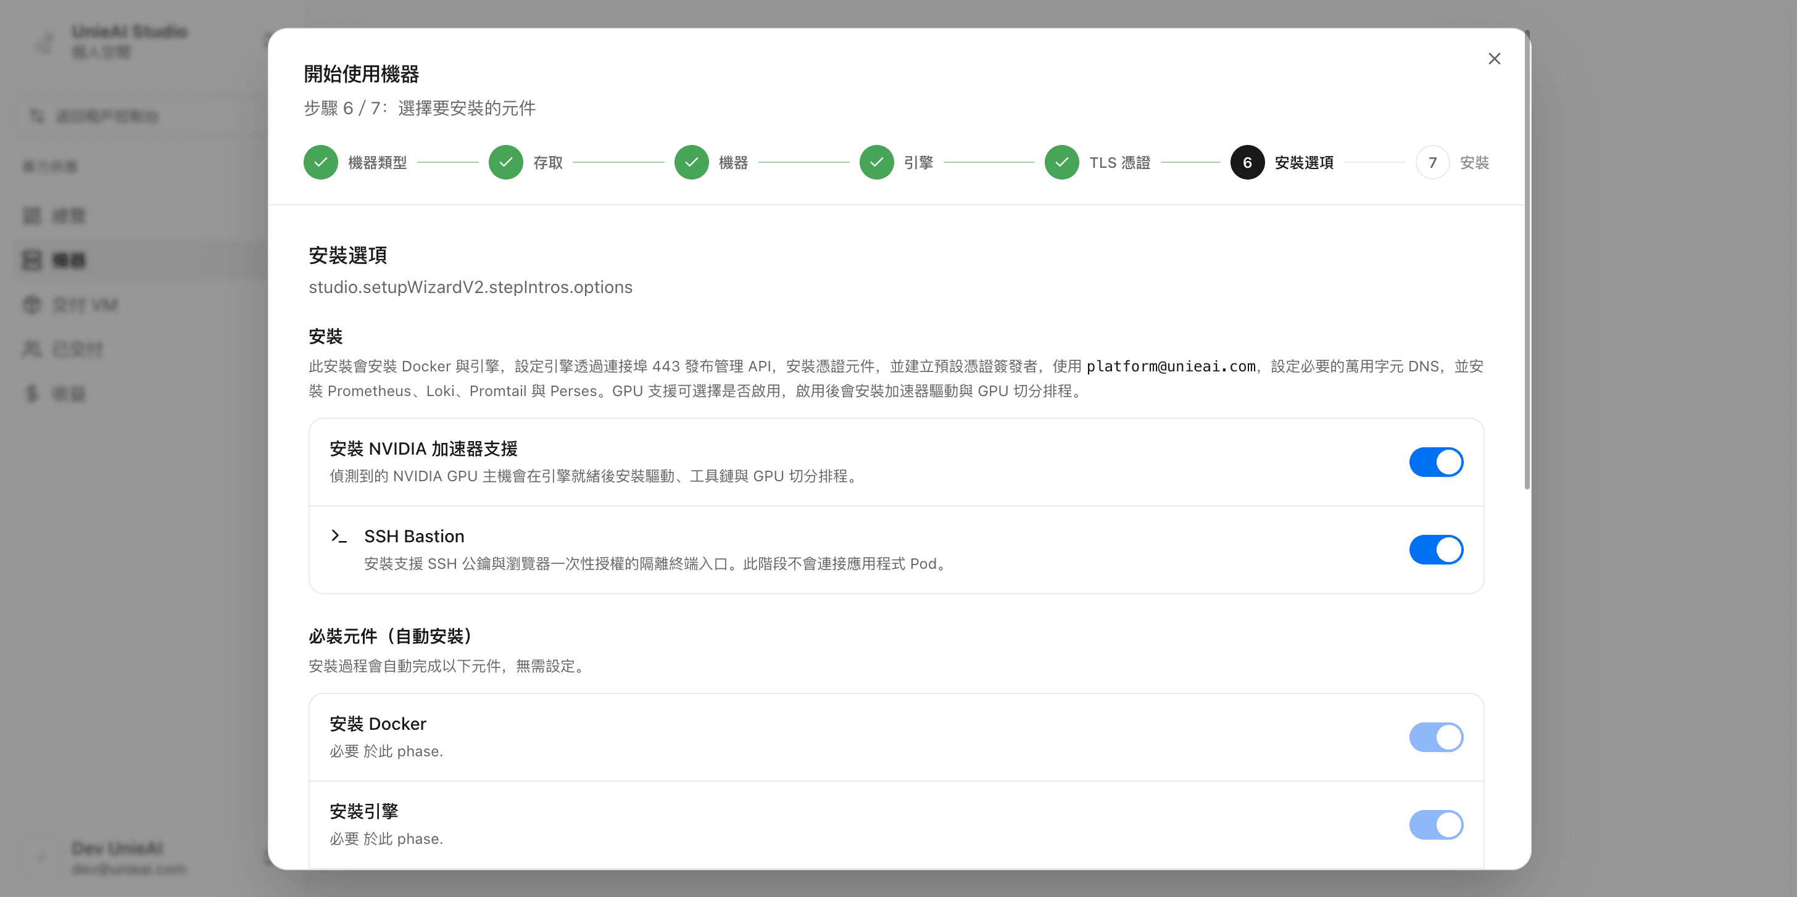Screen dimensions: 1797x897
Task: Go to the 引擎 step label
Action: click(919, 162)
